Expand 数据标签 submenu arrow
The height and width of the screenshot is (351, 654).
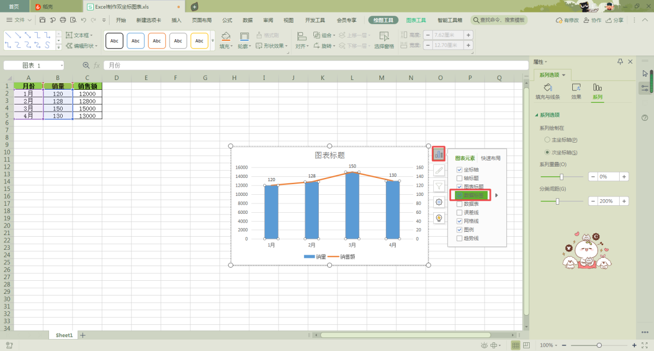coord(496,195)
